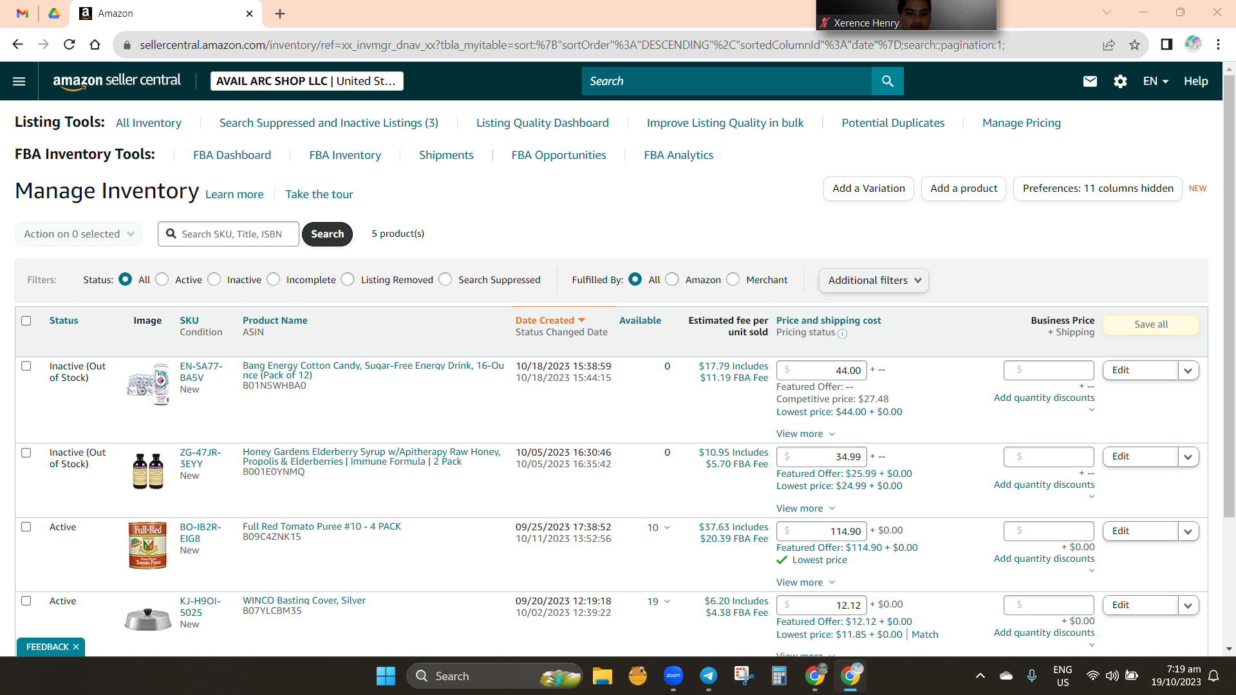Select the Active status filter
1236x695 pixels.
(x=162, y=279)
